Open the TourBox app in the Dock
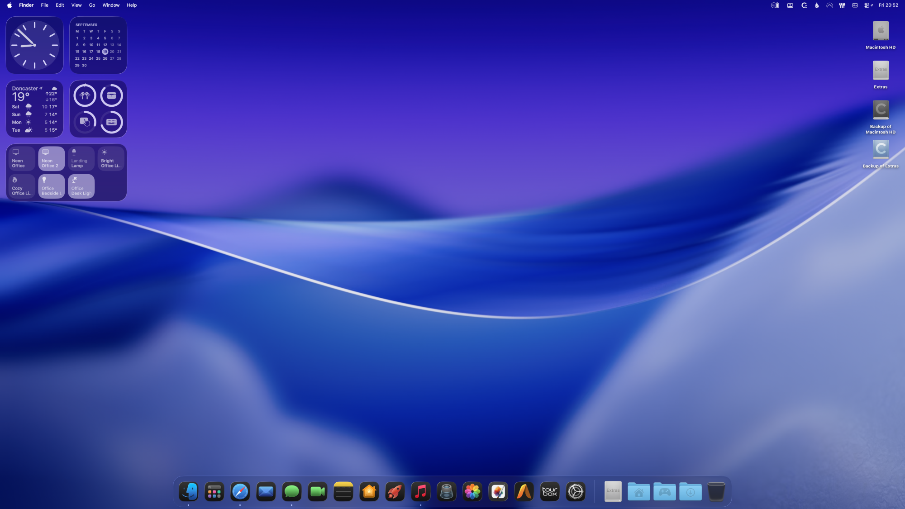This screenshot has height=509, width=905. pos(550,491)
